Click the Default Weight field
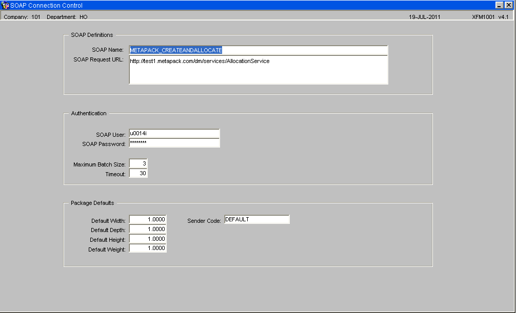The image size is (516, 313). pyautogui.click(x=148, y=248)
